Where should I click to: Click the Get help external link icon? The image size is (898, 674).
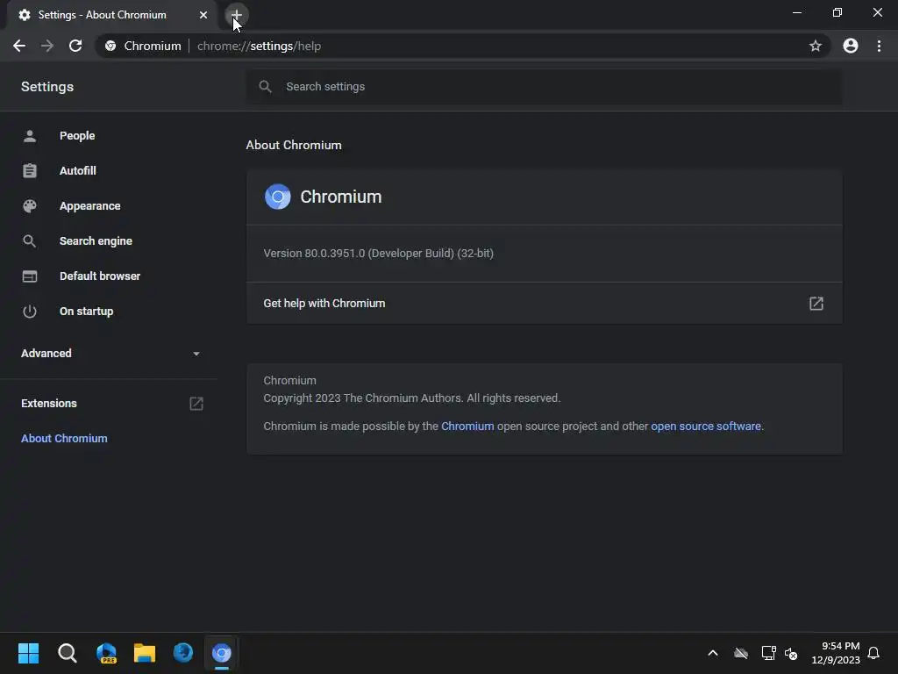pos(816,303)
